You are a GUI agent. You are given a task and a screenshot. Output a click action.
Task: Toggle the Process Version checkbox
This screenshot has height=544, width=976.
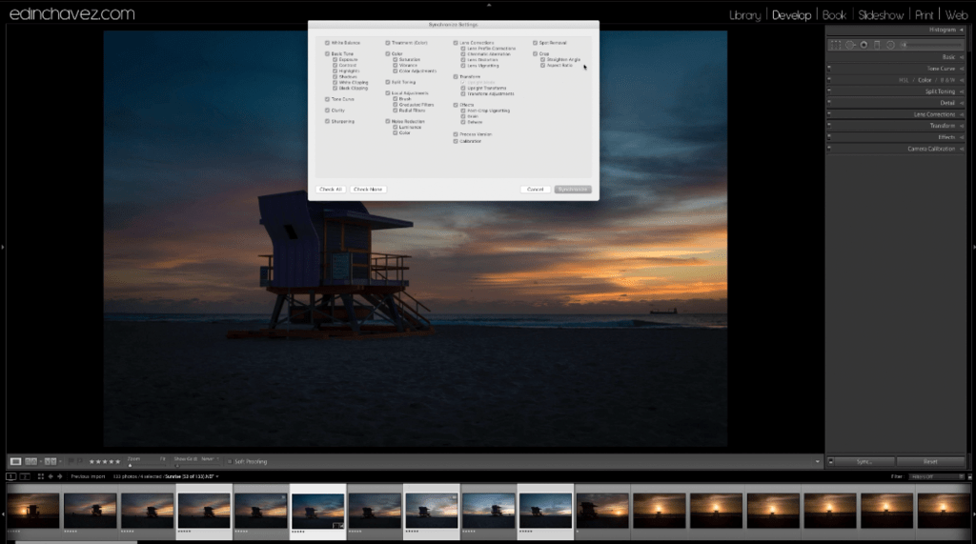(x=456, y=134)
